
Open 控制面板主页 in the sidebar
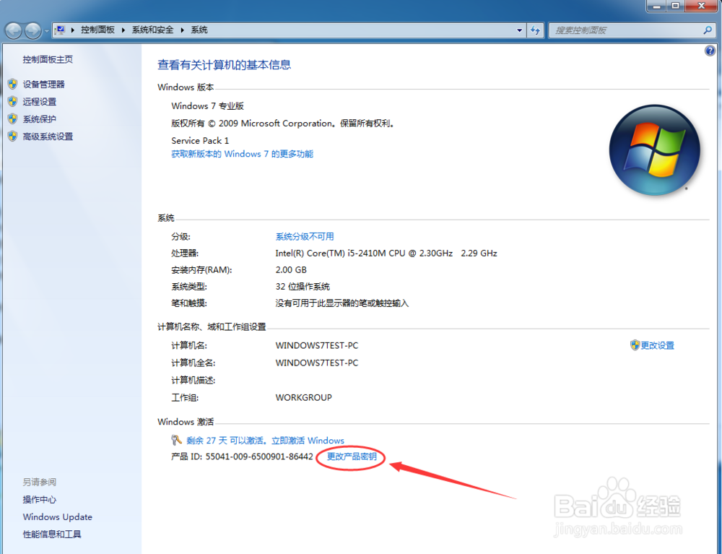[x=48, y=59]
